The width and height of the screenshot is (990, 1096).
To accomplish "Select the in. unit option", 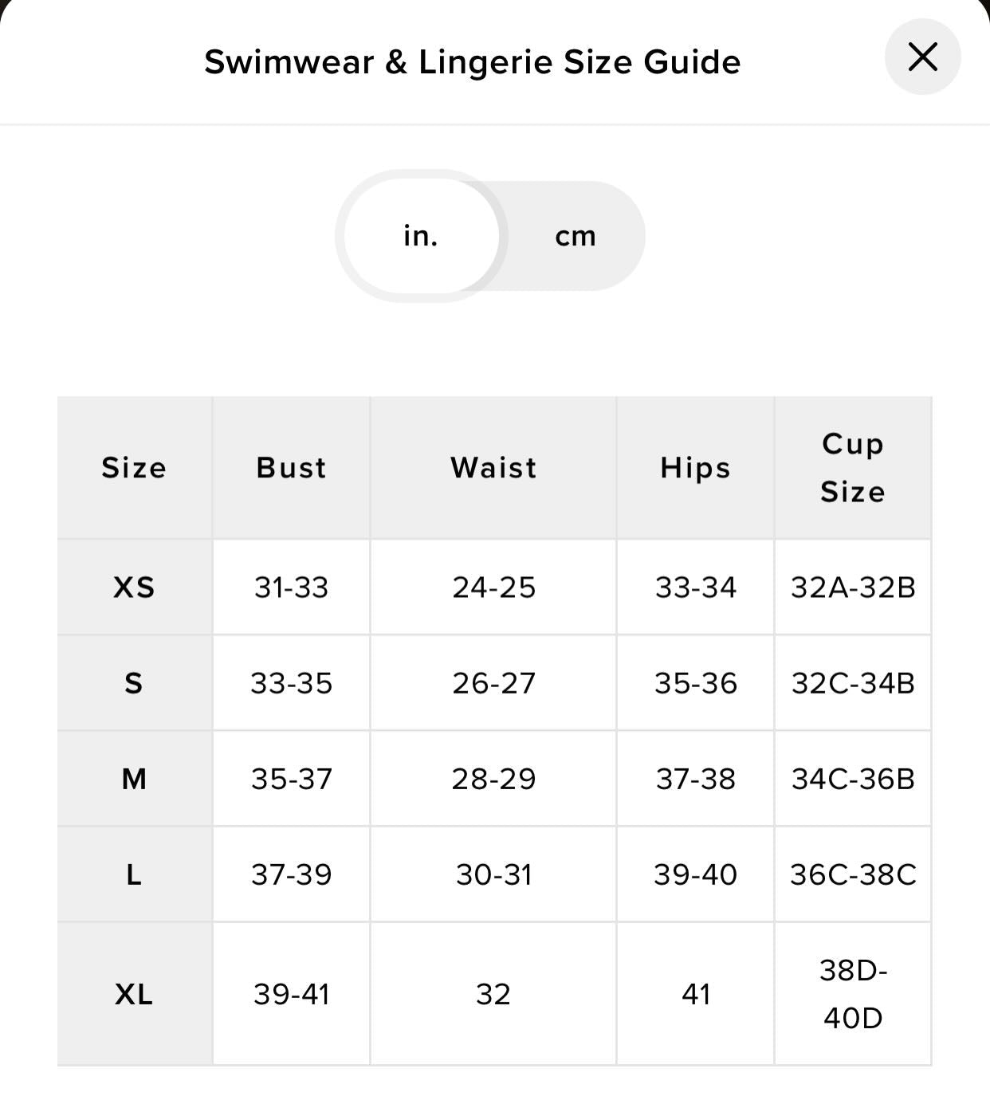I will click(421, 236).
